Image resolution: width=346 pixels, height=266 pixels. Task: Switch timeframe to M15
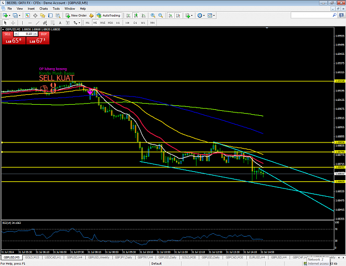pyautogui.click(x=102, y=23)
